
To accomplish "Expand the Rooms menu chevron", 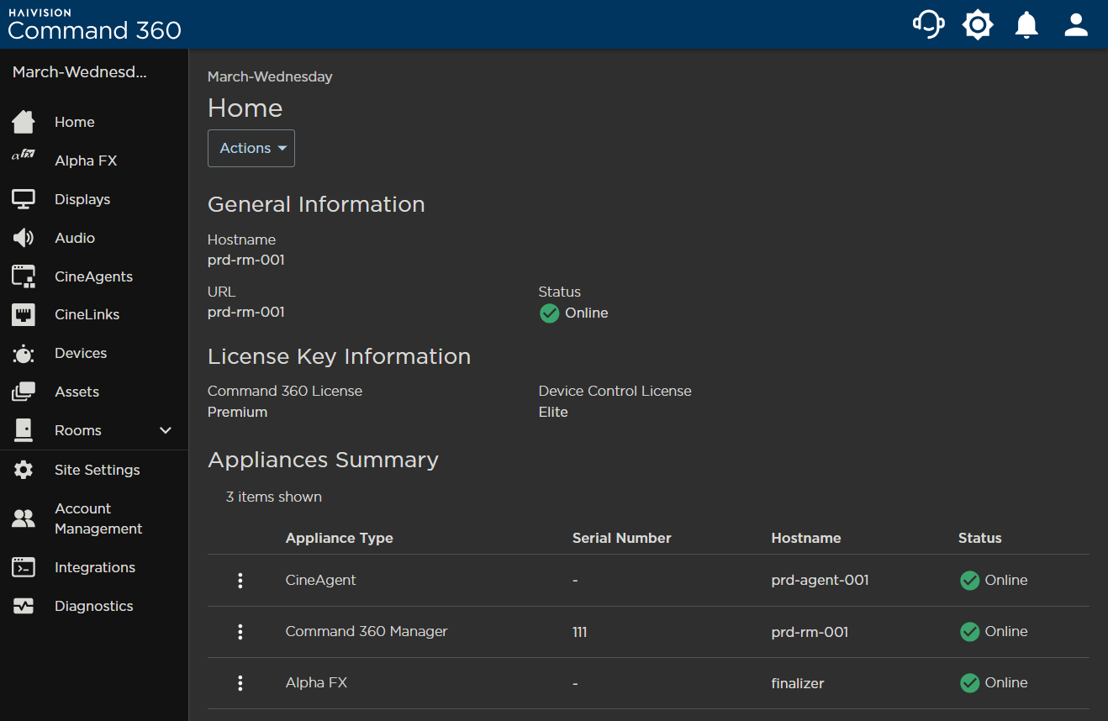I will (x=166, y=430).
